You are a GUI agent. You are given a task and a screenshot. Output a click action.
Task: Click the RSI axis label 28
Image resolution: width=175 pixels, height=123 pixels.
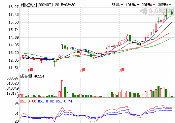coord(16,121)
